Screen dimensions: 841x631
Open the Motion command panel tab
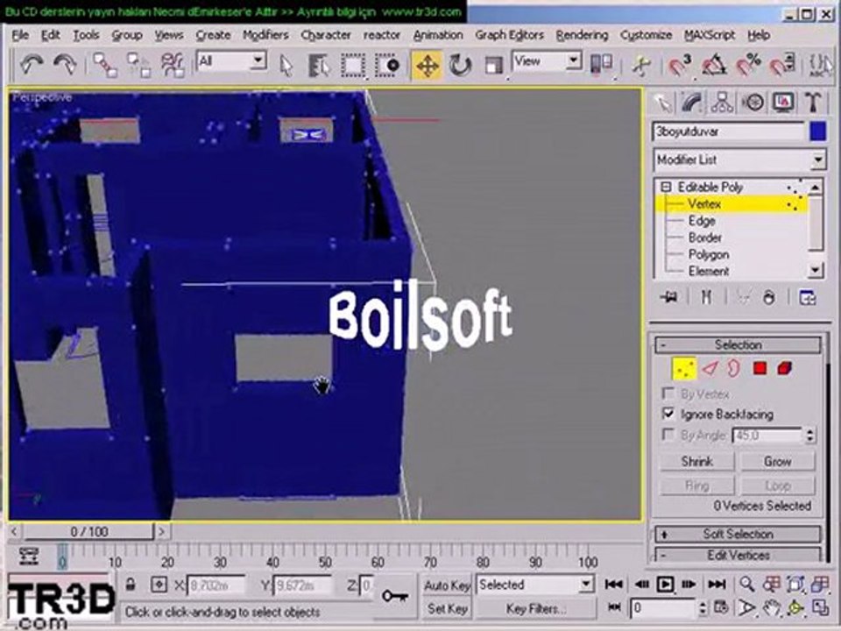click(x=753, y=102)
